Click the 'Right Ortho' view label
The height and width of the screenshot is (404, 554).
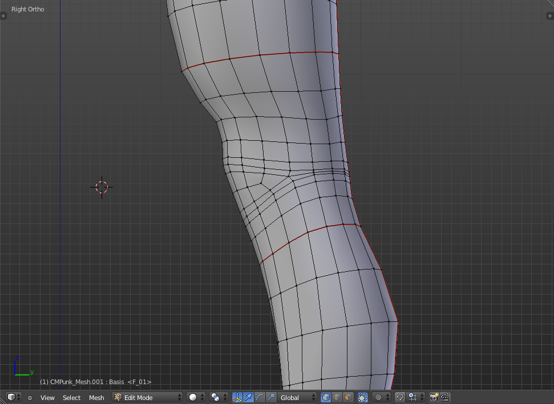(28, 9)
